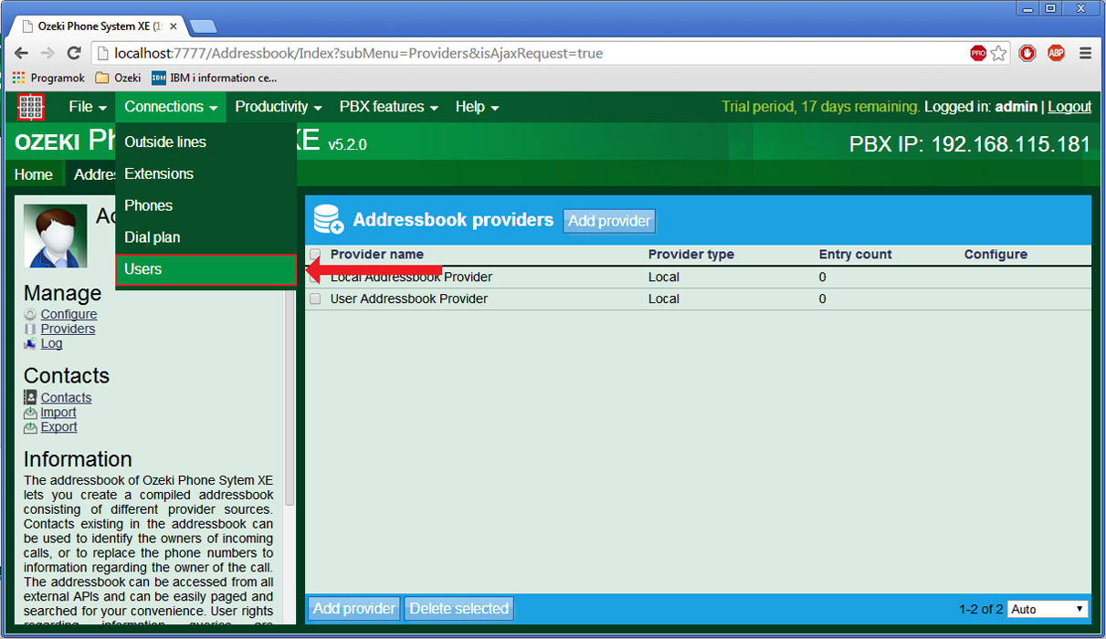Reload the page with the refresh icon

[x=75, y=54]
